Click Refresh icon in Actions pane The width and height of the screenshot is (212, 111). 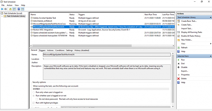click(179, 47)
